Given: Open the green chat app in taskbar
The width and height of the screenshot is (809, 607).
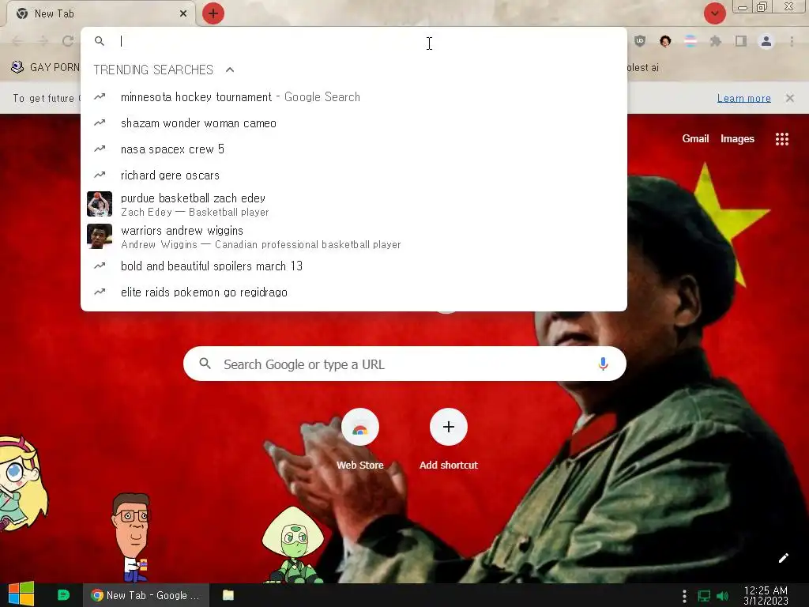Looking at the screenshot, I should pos(63,595).
